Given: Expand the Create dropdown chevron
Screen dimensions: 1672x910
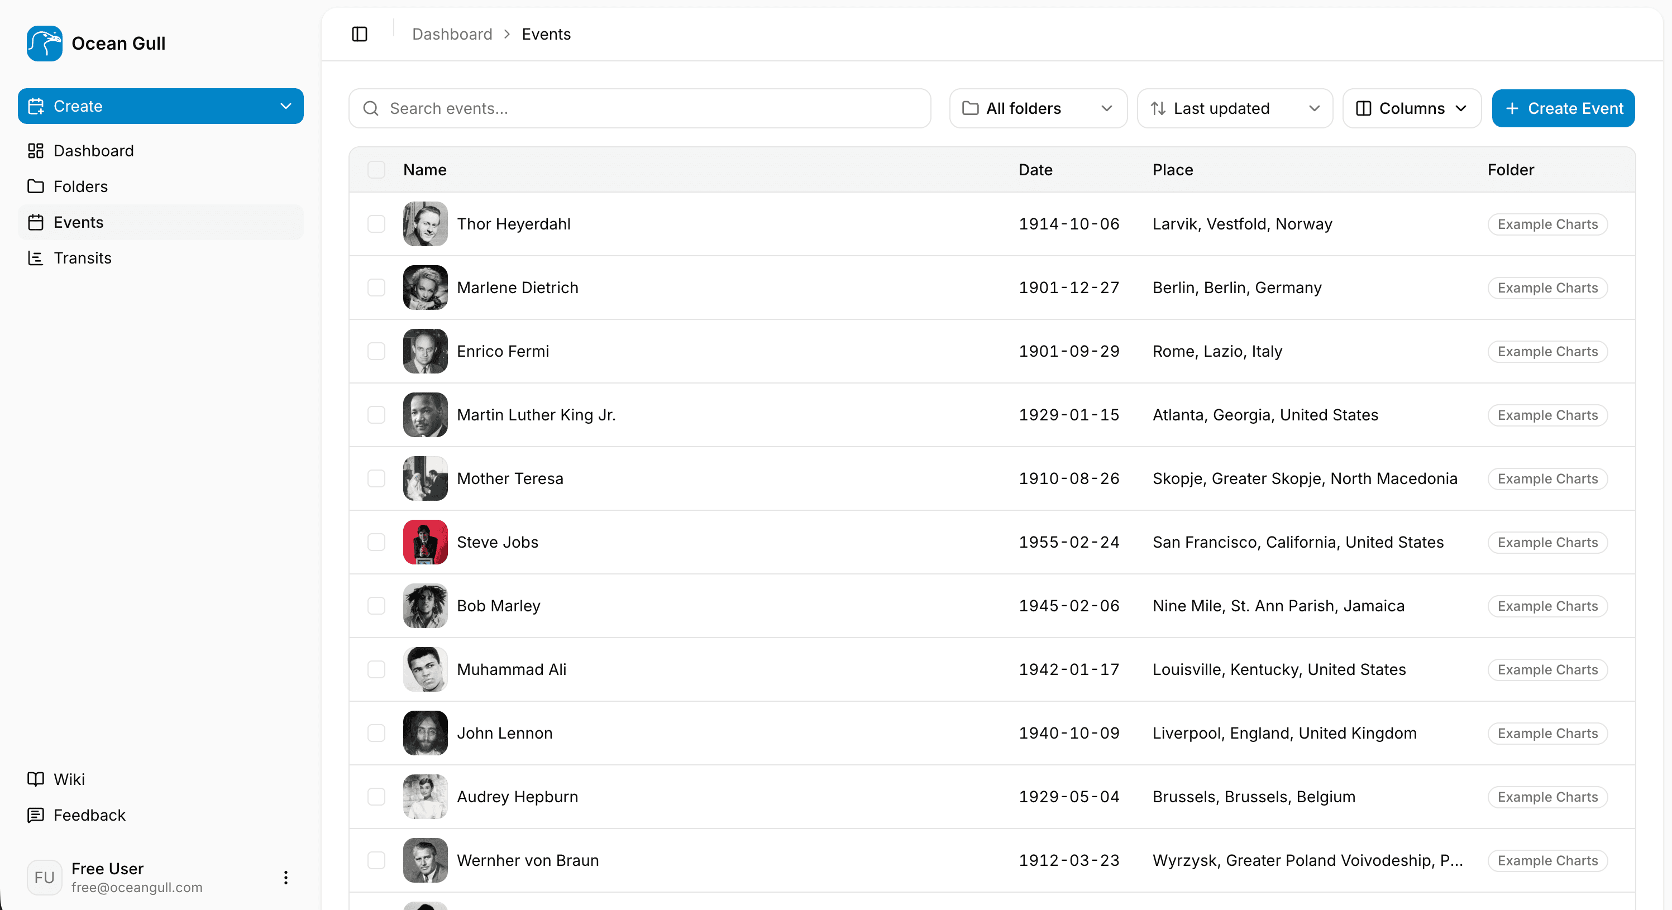Looking at the screenshot, I should [285, 106].
